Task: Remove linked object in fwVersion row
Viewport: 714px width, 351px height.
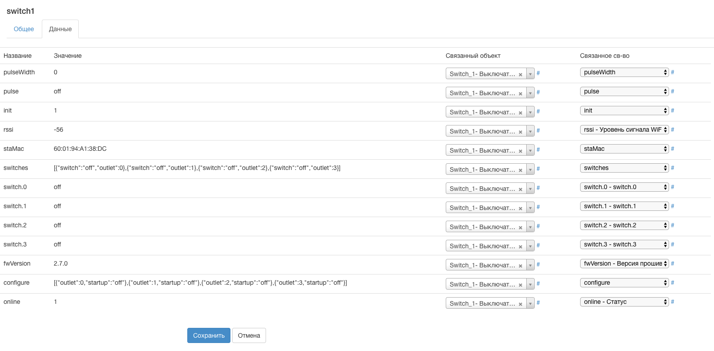Action: 520,266
